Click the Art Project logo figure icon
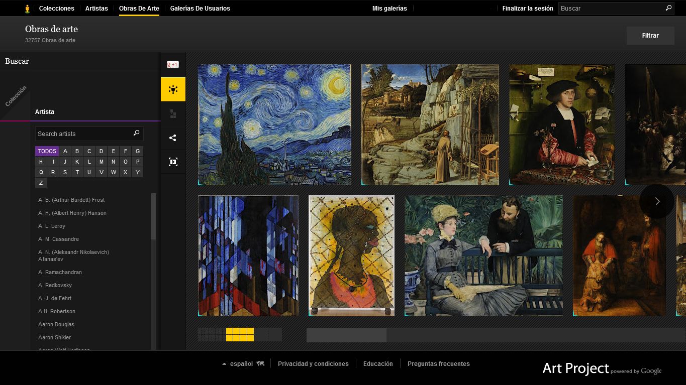This screenshot has height=385, width=686. coord(27,9)
